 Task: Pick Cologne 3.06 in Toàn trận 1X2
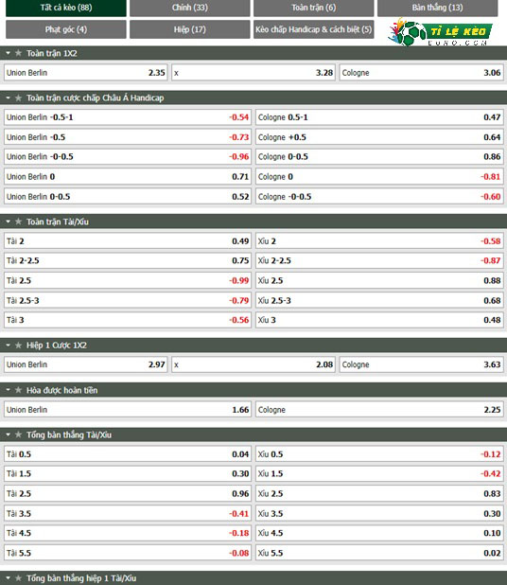coord(421,73)
